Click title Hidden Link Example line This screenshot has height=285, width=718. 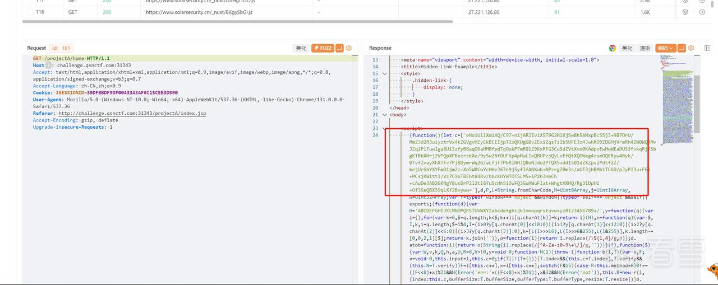[449, 67]
